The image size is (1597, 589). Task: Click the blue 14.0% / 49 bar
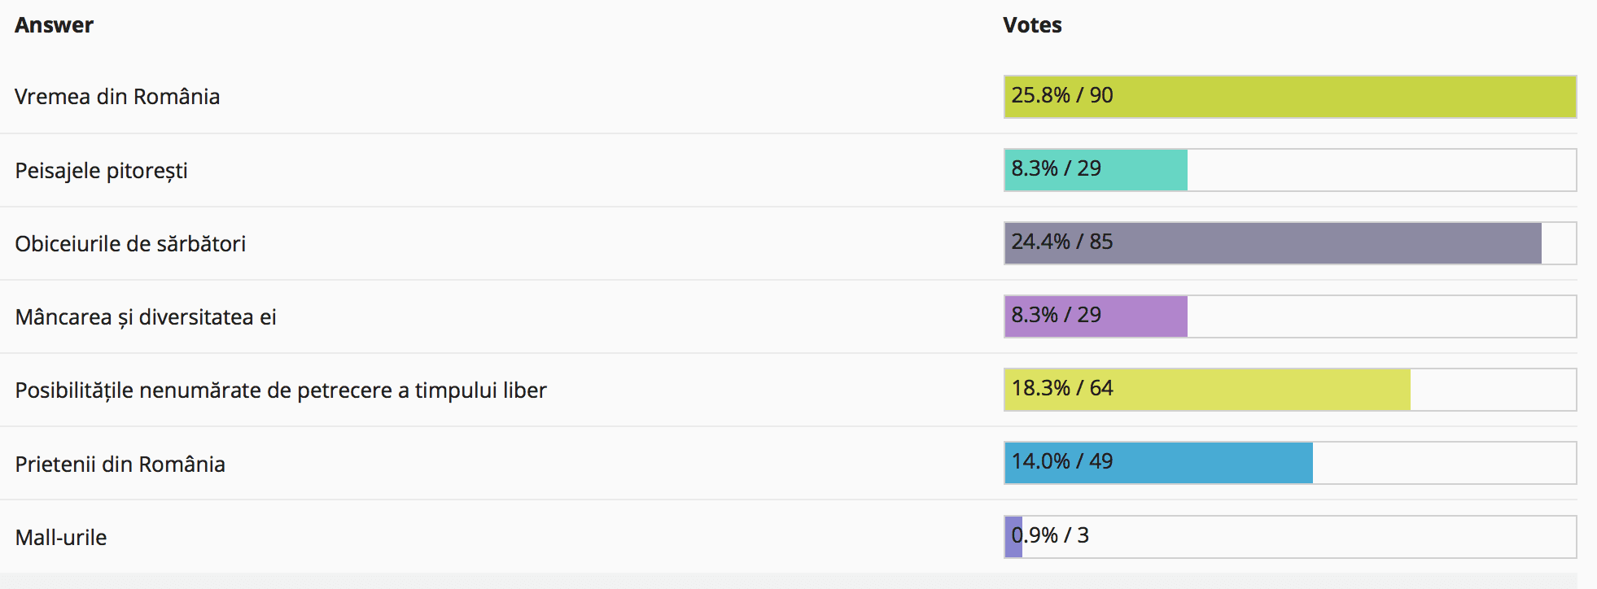tap(1159, 463)
